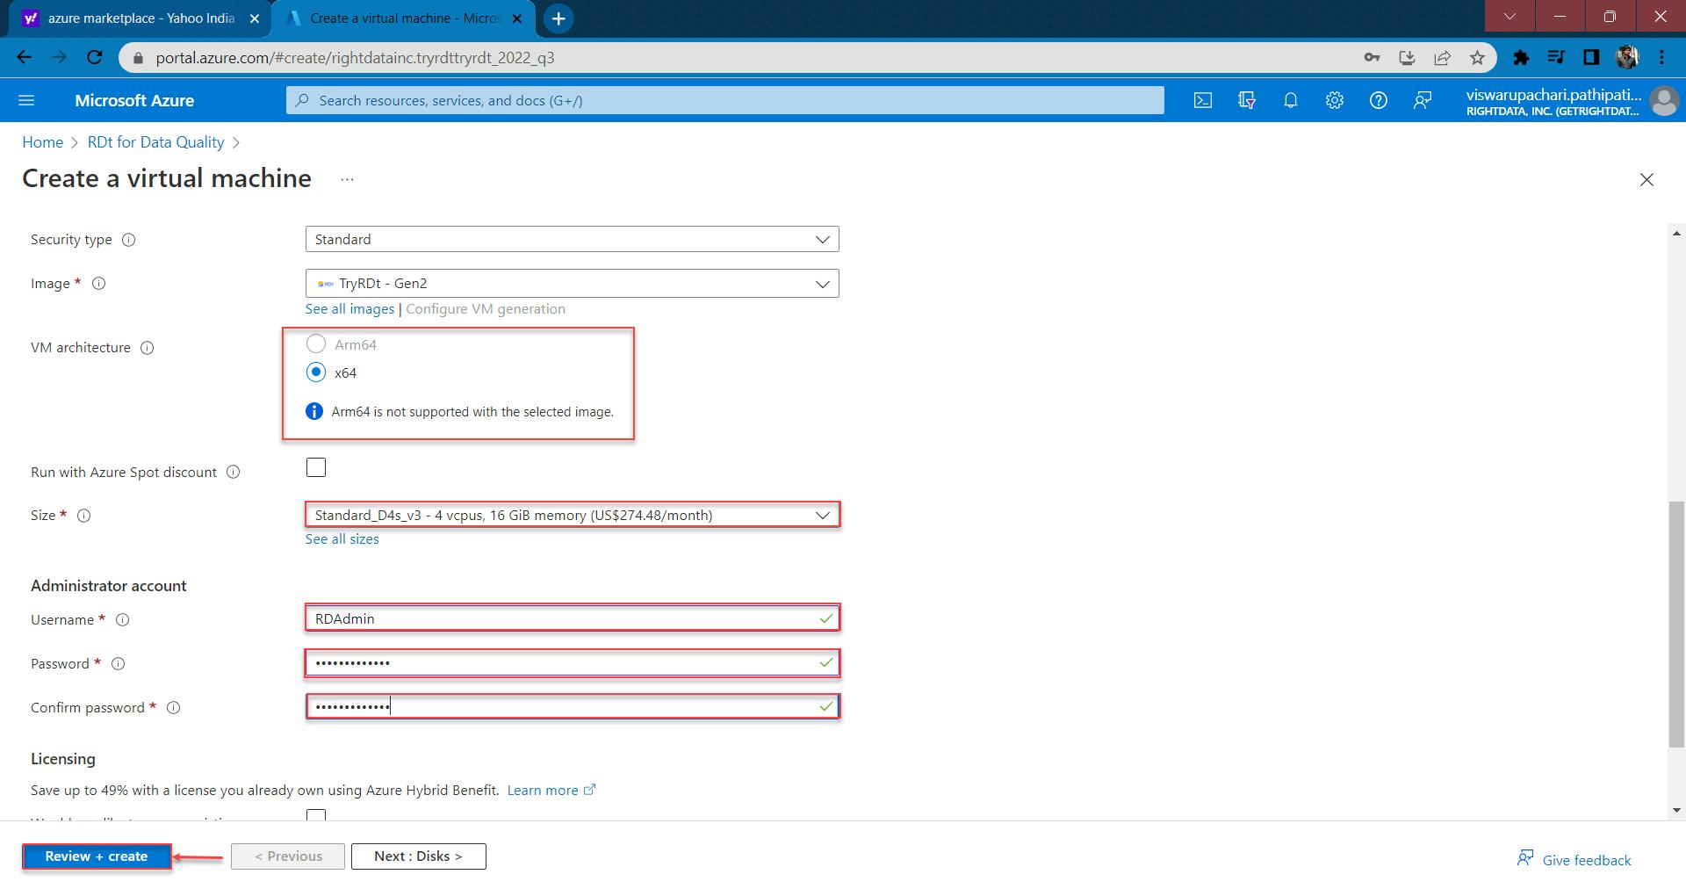Open the feedback icon in the top bar
The image size is (1686, 896).
click(1422, 100)
